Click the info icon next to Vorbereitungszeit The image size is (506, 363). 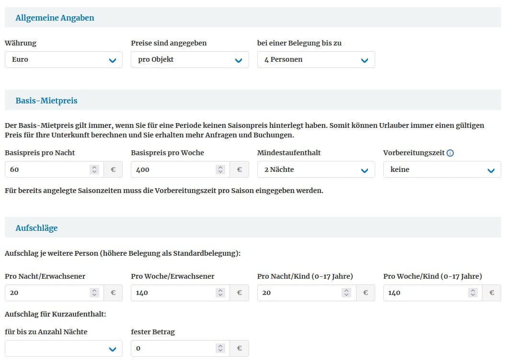pos(450,153)
